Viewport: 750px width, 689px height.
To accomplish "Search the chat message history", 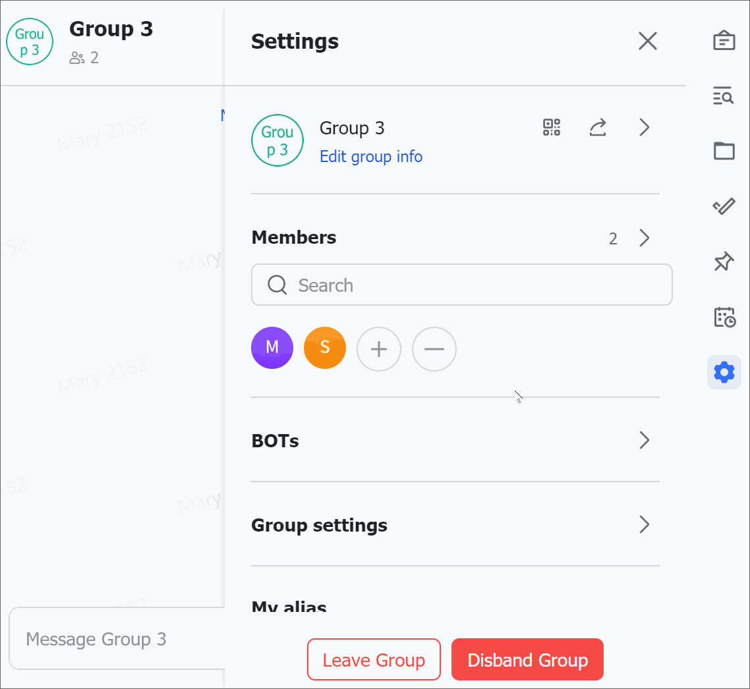I will point(724,96).
